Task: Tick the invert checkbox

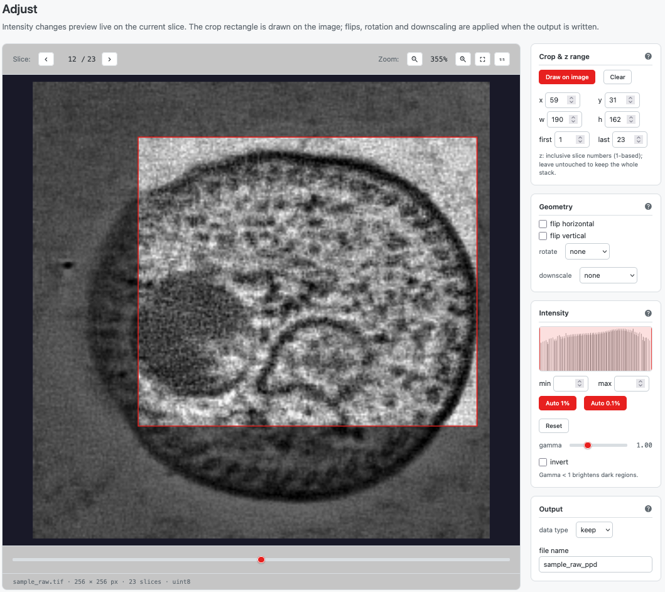Action: tap(543, 462)
